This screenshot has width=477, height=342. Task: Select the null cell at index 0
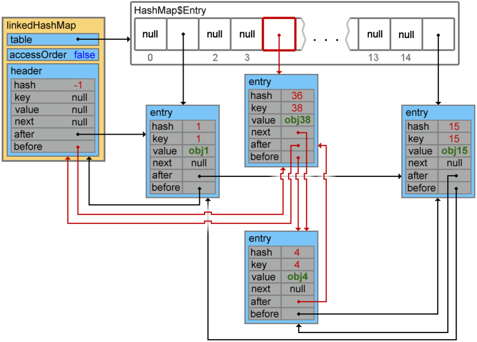point(150,34)
